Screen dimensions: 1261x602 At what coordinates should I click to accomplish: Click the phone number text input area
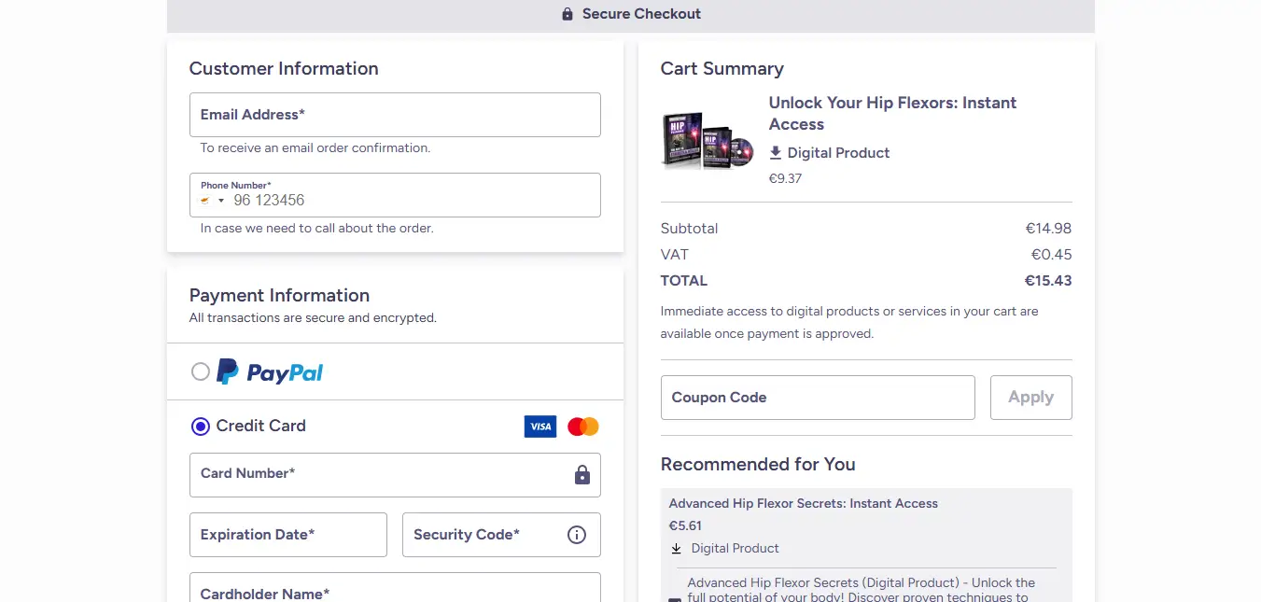(411, 201)
